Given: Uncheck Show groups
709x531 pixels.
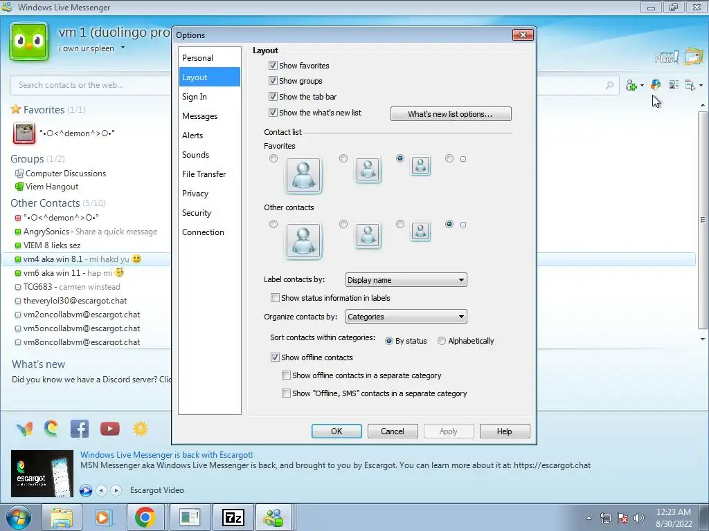Looking at the screenshot, I should click(273, 81).
